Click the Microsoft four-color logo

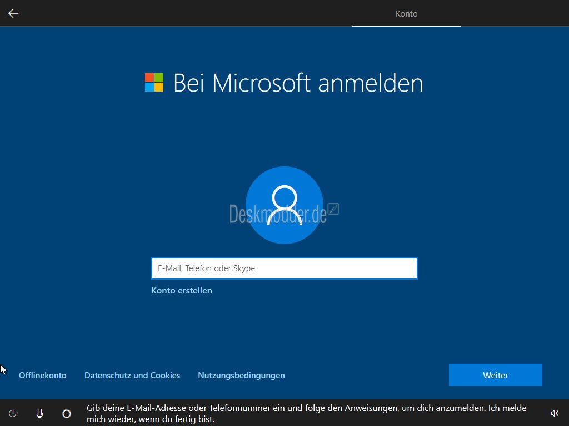point(154,83)
